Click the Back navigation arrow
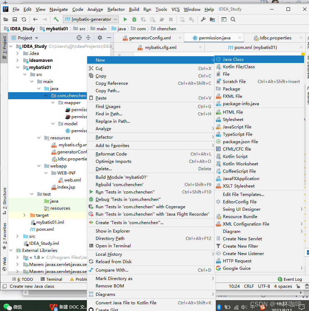Screen dimensions: 309x311 pyautogui.click(x=35, y=19)
